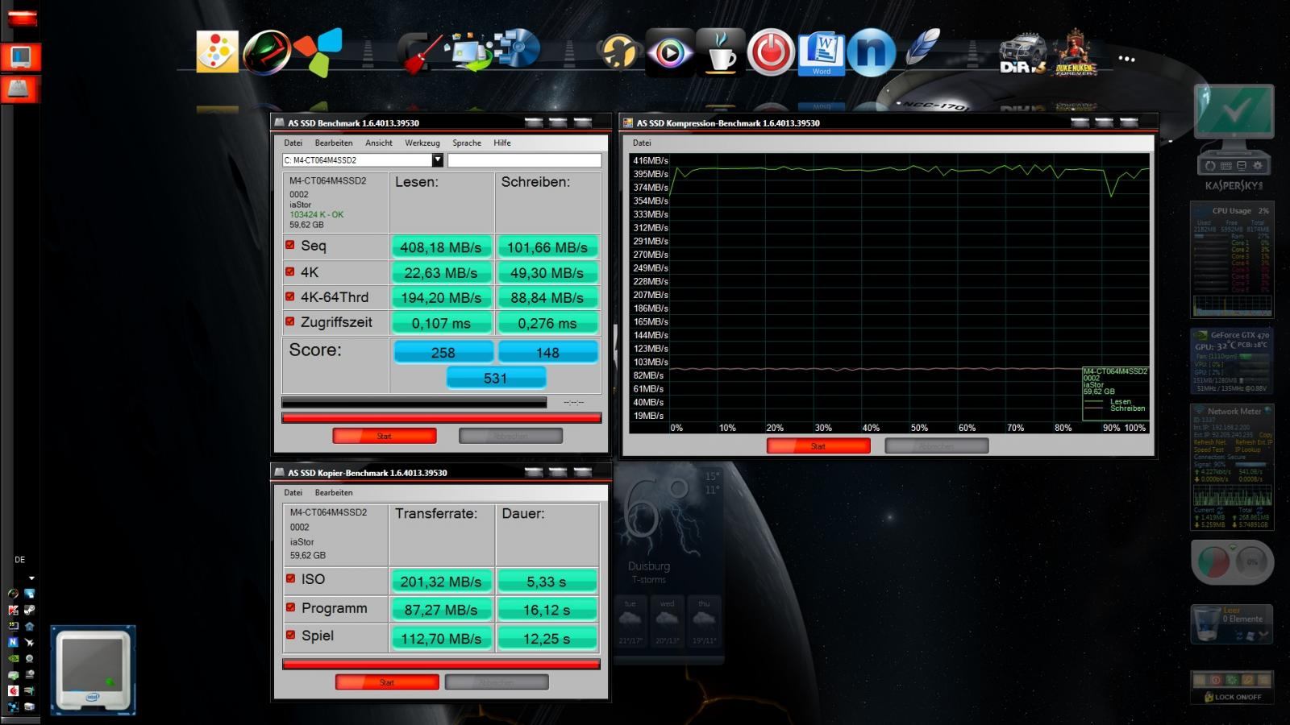This screenshot has height=725, width=1290.
Task: Click red progress bar in Kopier-Benchmark window
Action: tap(441, 664)
